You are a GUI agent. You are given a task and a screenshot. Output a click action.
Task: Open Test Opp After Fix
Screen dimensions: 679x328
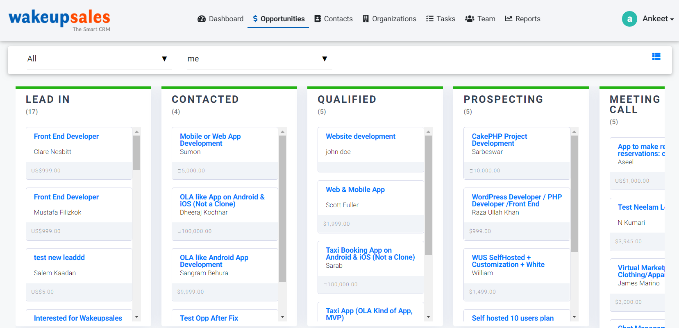(209, 318)
